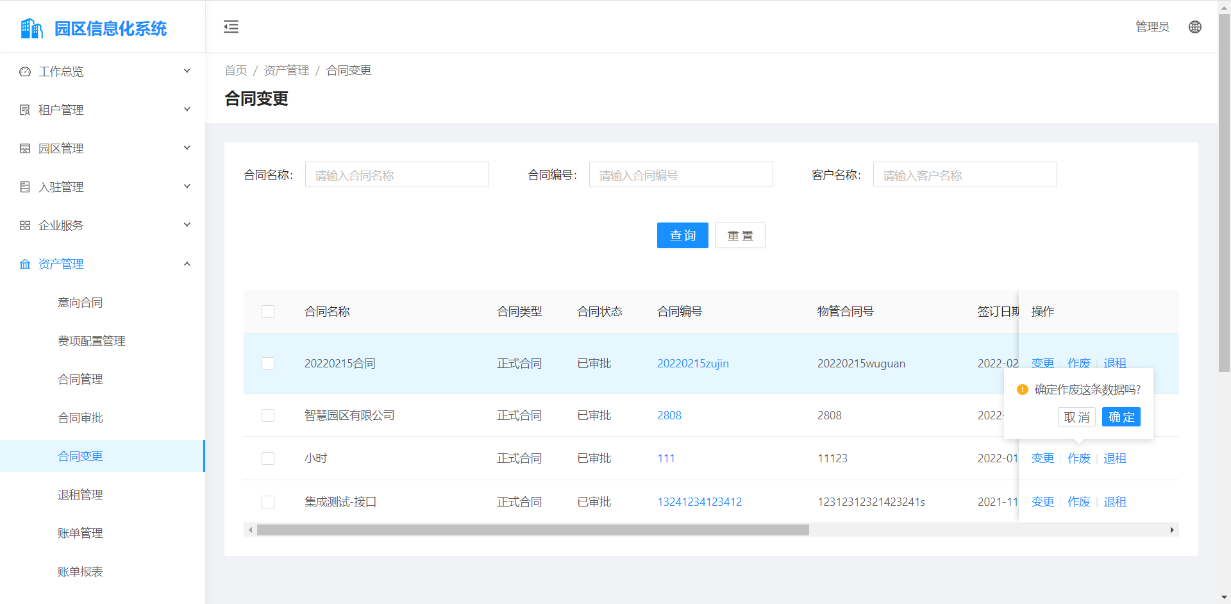Click the 重置 reset button

[740, 235]
